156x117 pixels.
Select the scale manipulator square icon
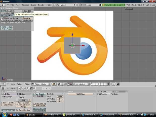tap(77, 84)
